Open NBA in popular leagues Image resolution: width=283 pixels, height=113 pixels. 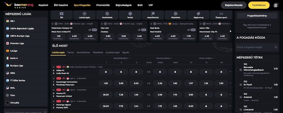pyautogui.click(x=26, y=73)
